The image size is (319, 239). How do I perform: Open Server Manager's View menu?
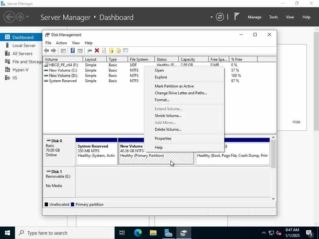pos(290,17)
